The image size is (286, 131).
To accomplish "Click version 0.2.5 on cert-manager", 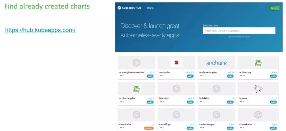I will [231, 124].
